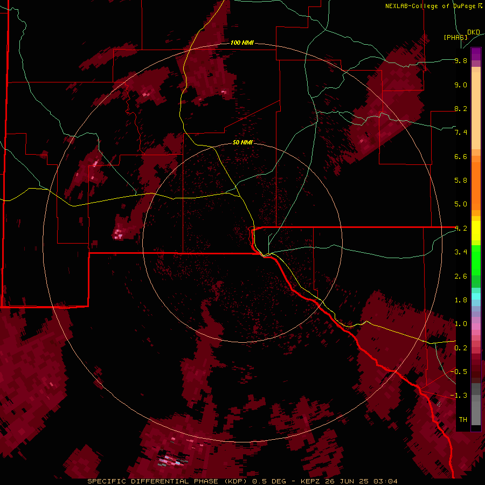Click the [PHAS] units label
485x485 pixels.
455,37
